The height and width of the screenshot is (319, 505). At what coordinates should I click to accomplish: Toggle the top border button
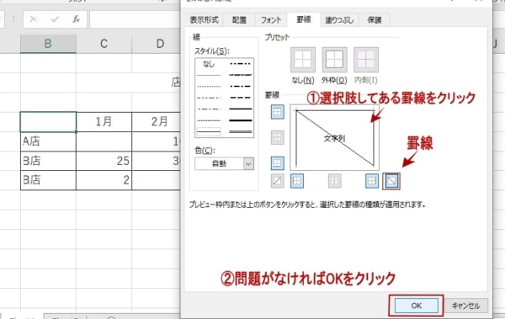(277, 112)
